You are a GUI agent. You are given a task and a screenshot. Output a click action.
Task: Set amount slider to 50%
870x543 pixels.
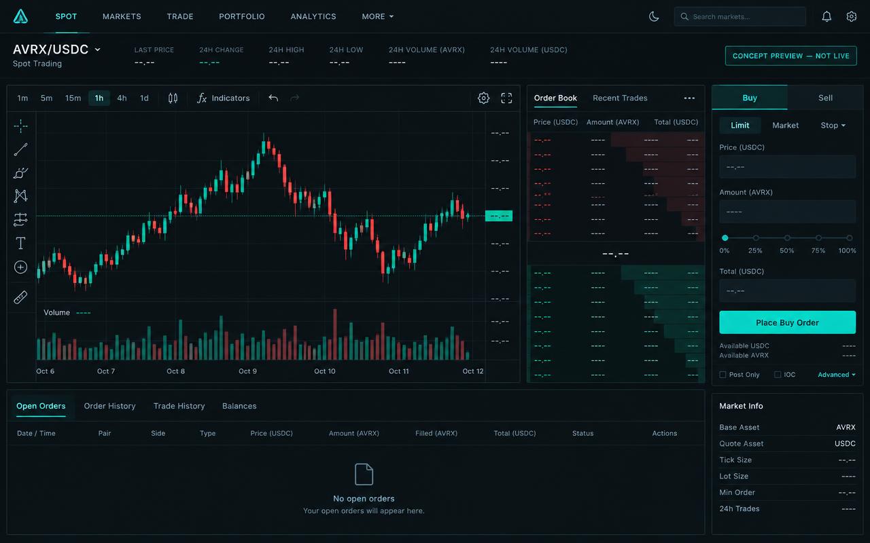[x=787, y=238]
